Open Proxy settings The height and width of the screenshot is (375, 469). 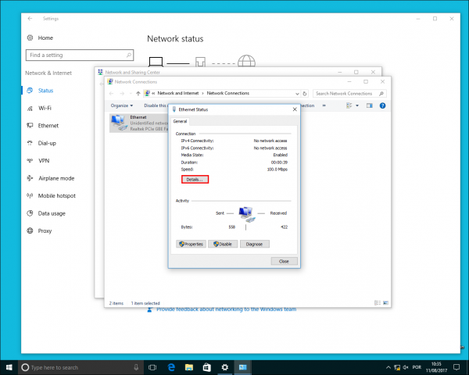click(45, 231)
